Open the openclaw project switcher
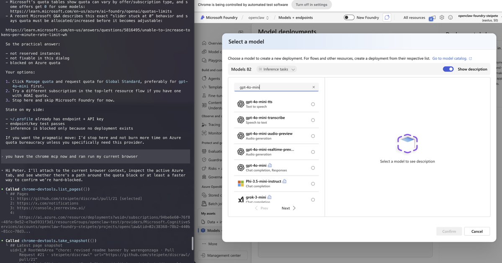The width and height of the screenshot is (502, 263). tap(258, 18)
